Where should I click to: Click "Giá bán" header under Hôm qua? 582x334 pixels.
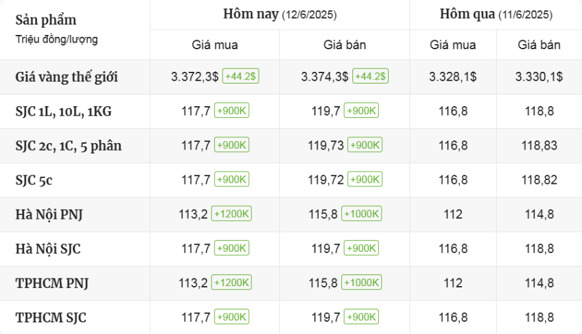pos(539,45)
